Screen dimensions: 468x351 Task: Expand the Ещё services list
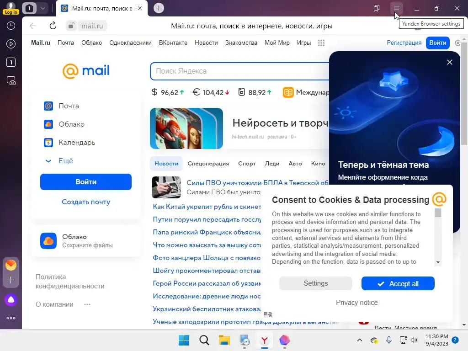tap(59, 161)
